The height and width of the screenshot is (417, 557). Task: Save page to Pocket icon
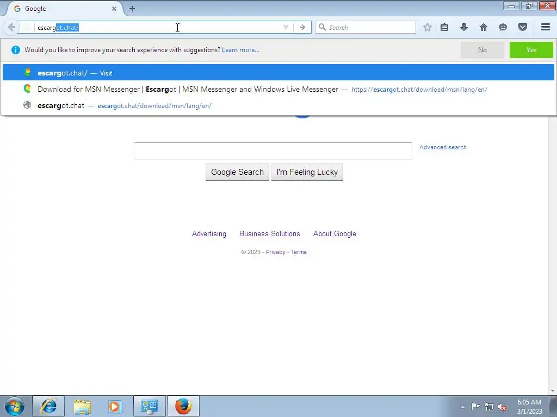[523, 27]
